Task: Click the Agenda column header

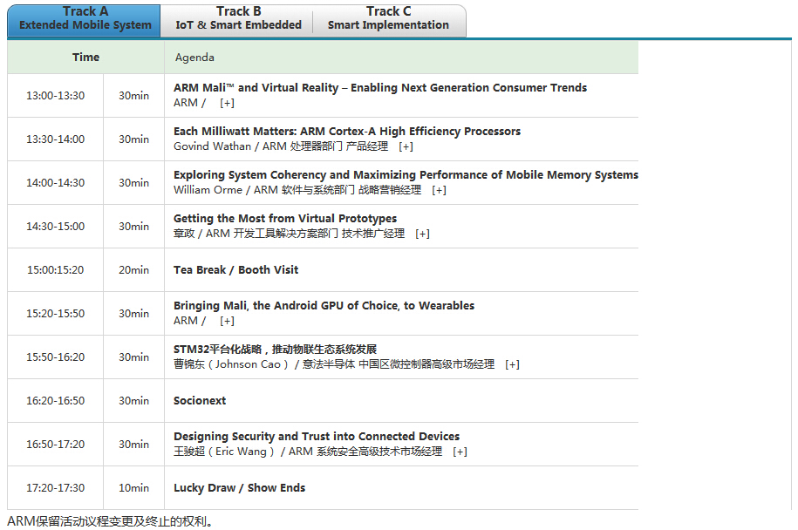Action: [194, 58]
